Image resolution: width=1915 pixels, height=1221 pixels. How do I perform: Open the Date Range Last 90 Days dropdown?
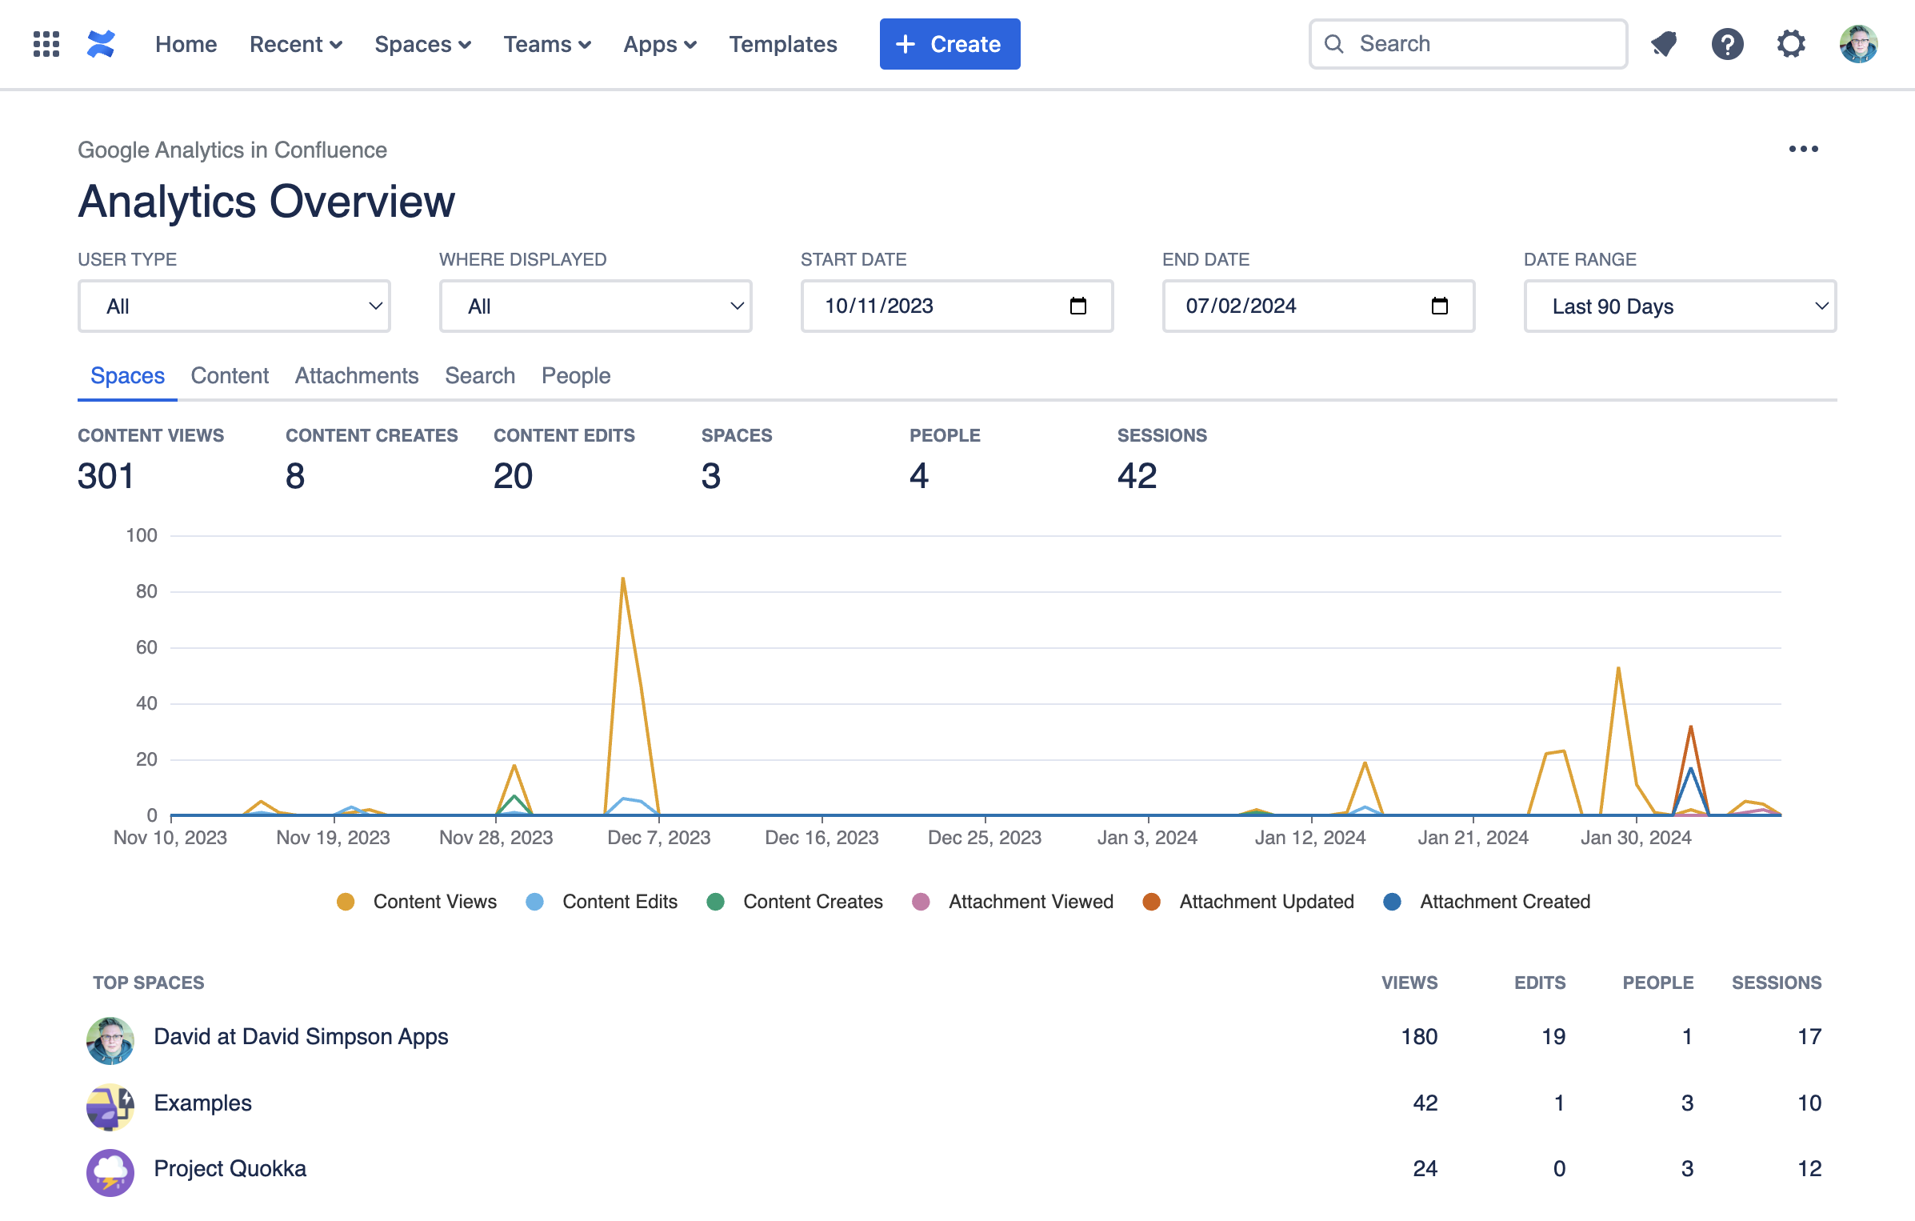coord(1680,306)
